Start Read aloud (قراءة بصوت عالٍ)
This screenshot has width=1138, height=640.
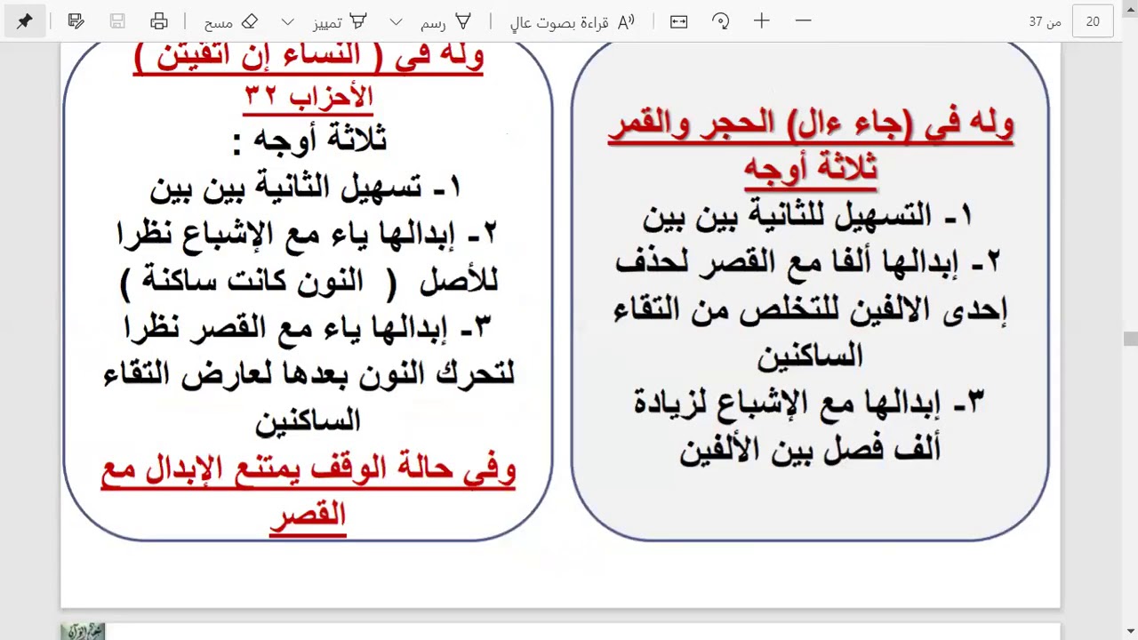coord(573,21)
